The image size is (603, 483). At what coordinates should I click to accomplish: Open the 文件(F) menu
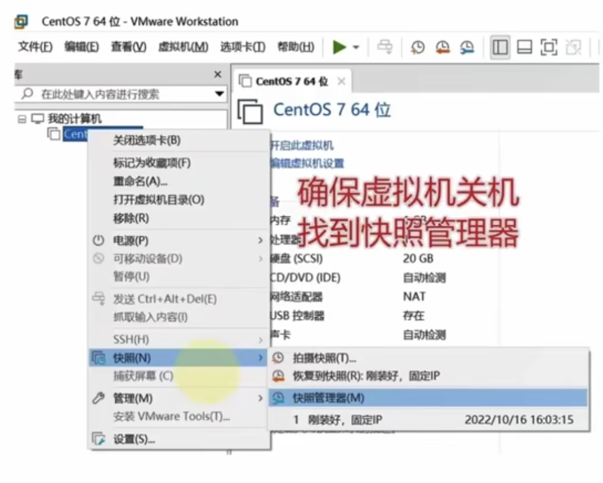click(35, 47)
